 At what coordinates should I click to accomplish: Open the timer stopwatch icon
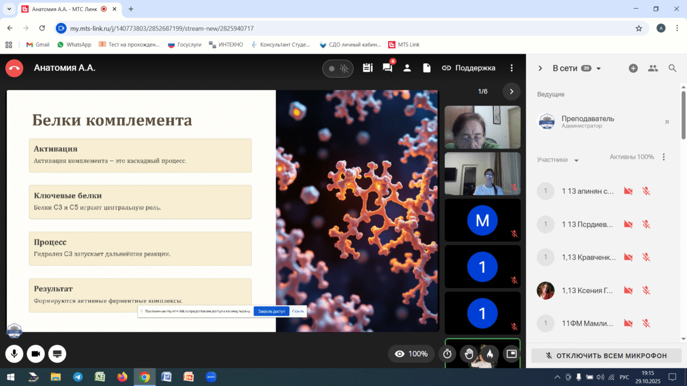point(447,354)
